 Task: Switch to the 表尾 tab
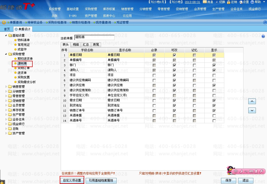[96, 45]
